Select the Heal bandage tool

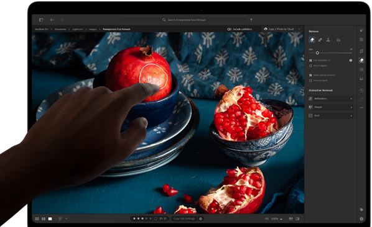320,40
